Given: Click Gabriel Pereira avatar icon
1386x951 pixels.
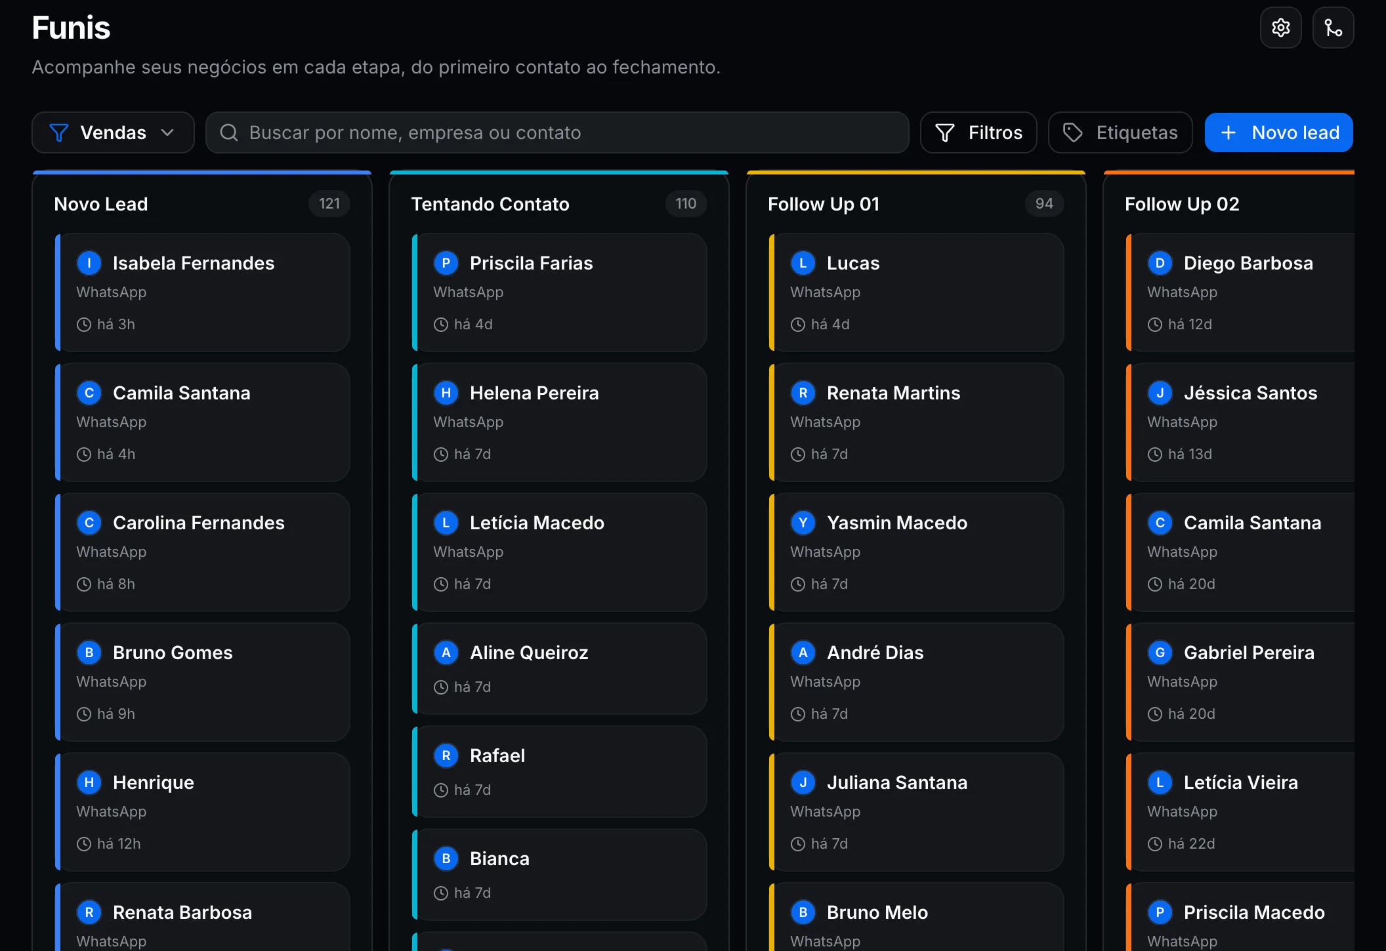Looking at the screenshot, I should point(1160,653).
